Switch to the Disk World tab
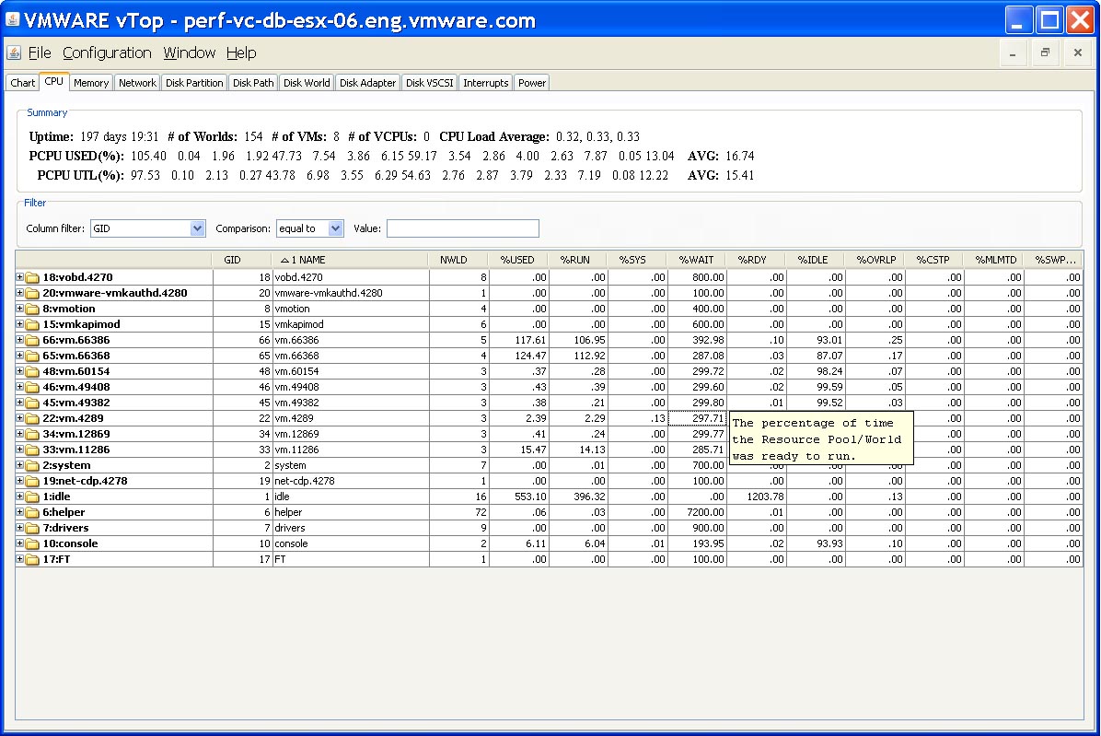Image resolution: width=1101 pixels, height=736 pixels. [307, 83]
